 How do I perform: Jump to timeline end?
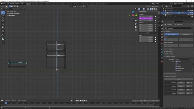[x=86, y=101]
